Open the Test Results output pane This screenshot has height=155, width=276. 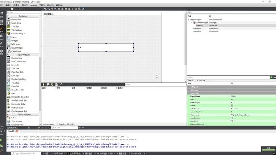pos(135,153)
